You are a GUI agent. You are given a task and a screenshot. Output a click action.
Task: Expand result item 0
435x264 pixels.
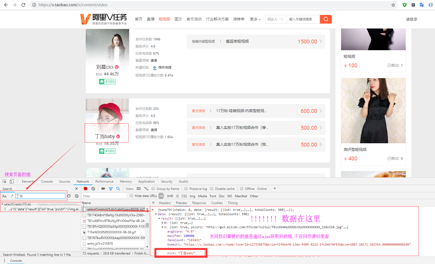tap(163, 223)
